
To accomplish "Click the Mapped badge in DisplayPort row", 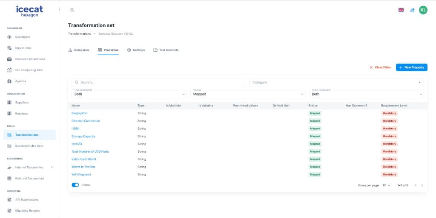I will [x=315, y=113].
